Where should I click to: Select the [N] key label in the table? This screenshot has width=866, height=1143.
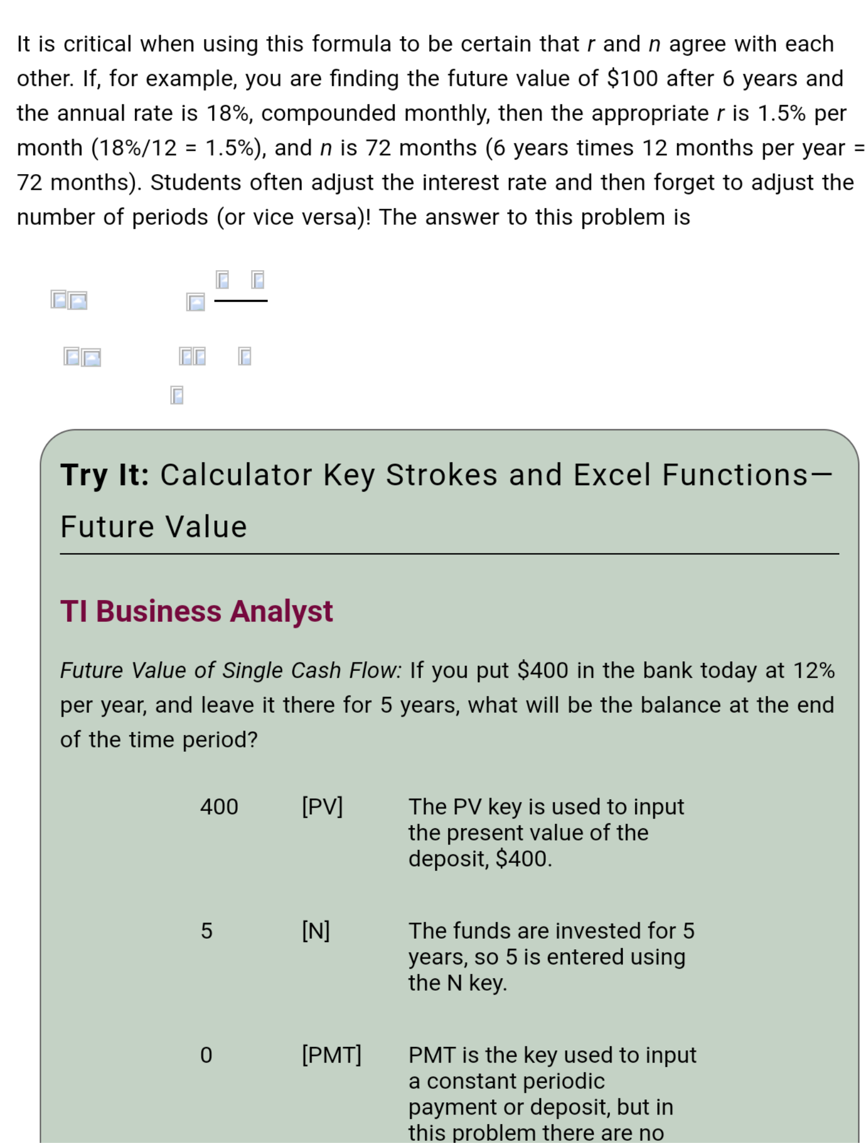coord(316,930)
